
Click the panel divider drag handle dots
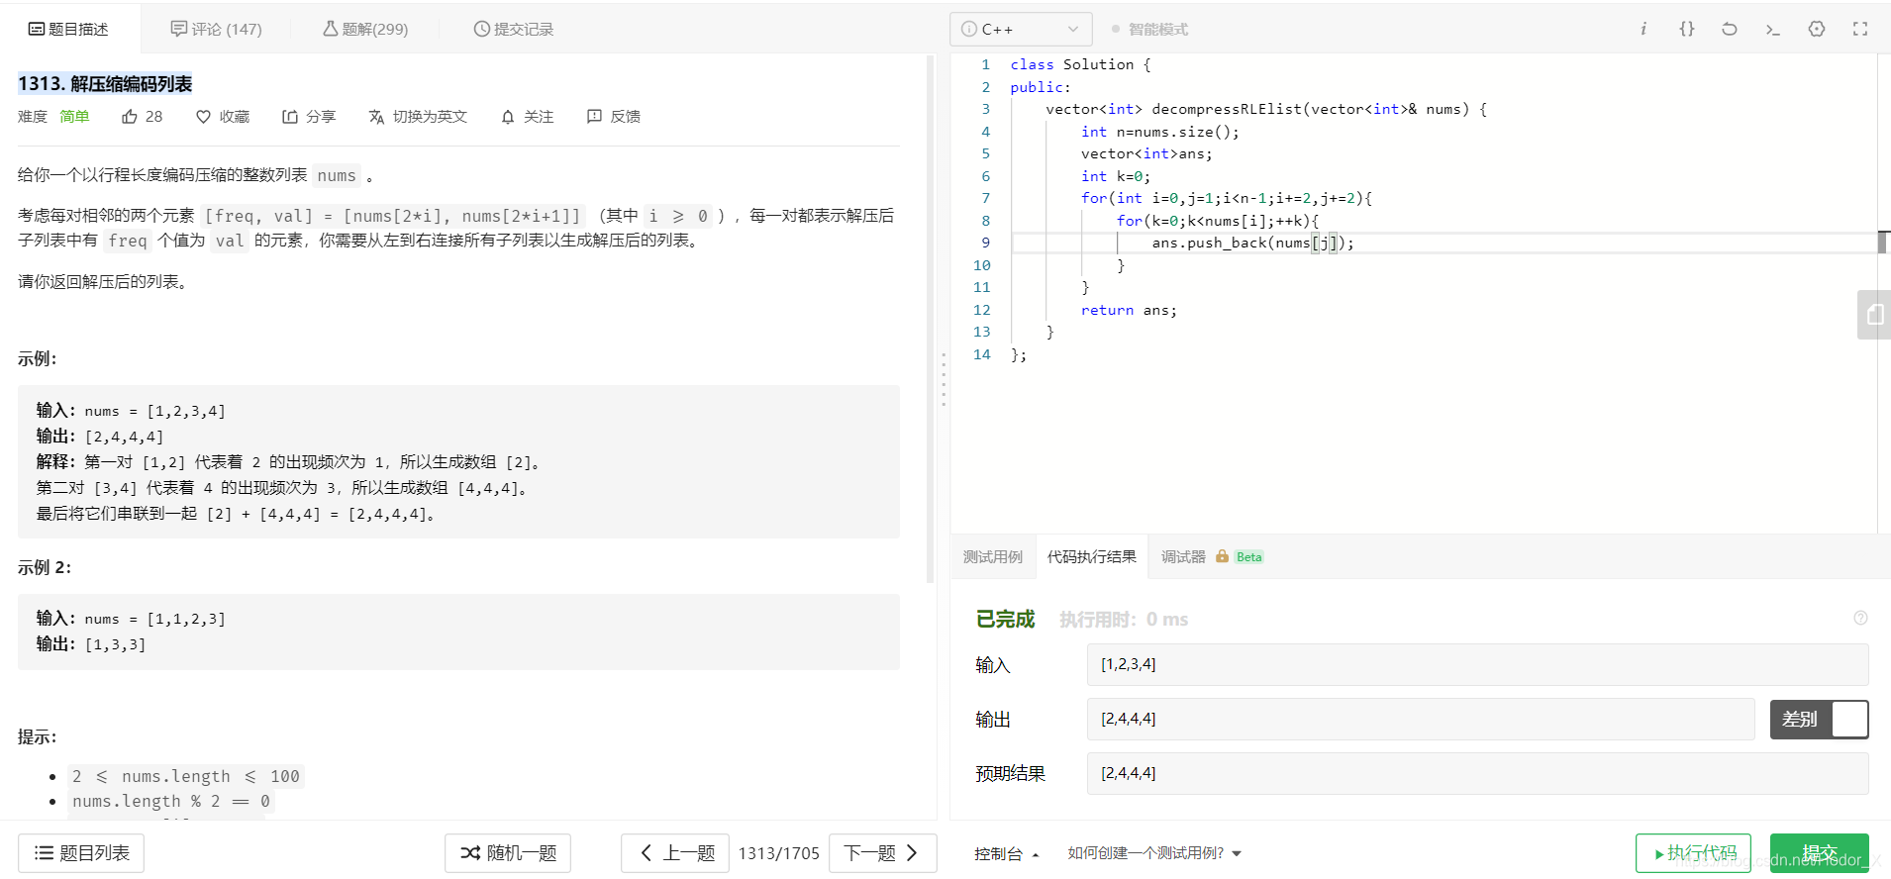944,379
